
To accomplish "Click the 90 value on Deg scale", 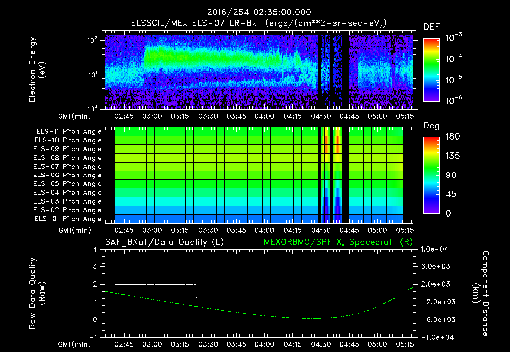I will point(451,176).
